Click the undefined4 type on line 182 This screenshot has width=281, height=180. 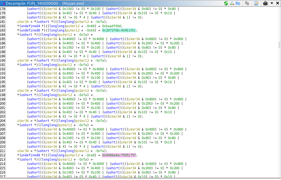29,26
